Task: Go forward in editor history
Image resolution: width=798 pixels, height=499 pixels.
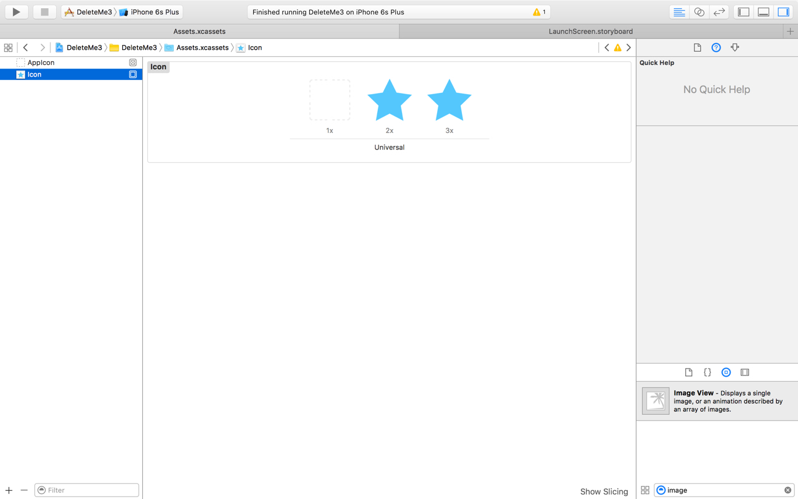Action: tap(42, 47)
